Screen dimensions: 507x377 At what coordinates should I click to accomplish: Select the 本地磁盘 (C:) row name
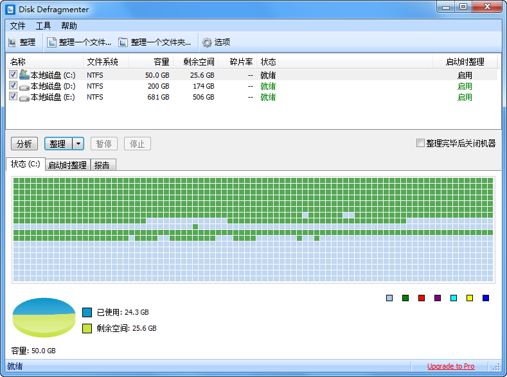point(53,75)
